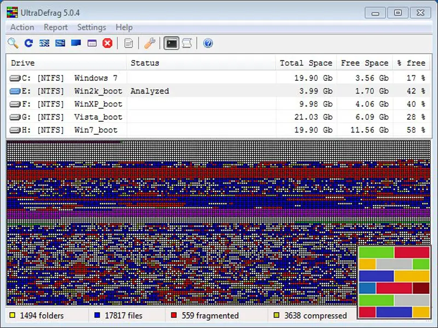Select the H: Win7_boot drive entry
The image size is (438, 328).
click(66, 130)
